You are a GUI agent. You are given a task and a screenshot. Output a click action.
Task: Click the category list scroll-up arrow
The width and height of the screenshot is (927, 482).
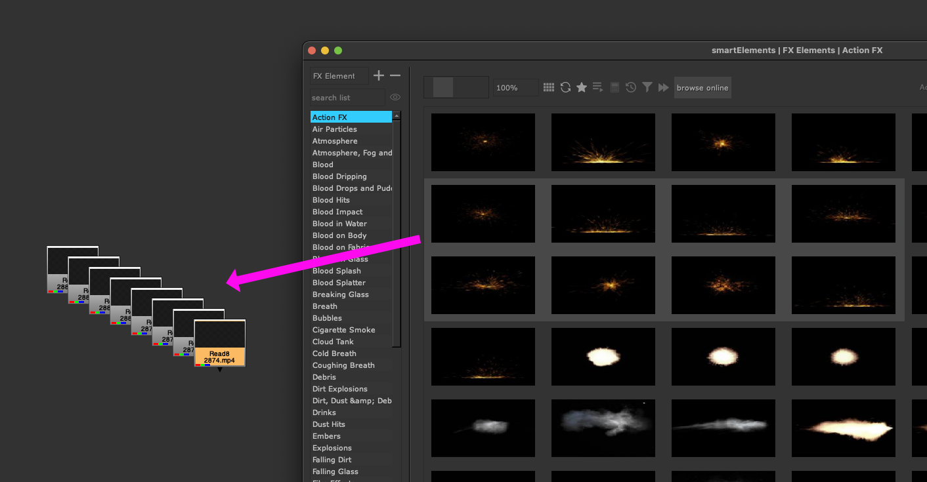[x=397, y=116]
